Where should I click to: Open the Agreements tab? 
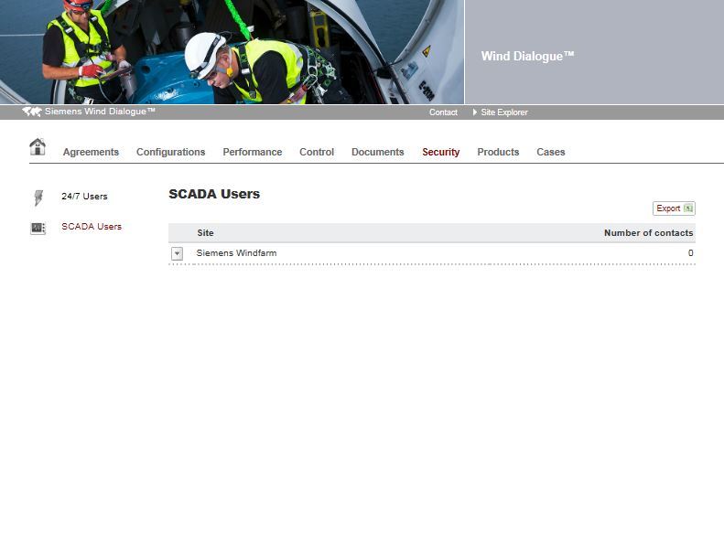point(91,152)
